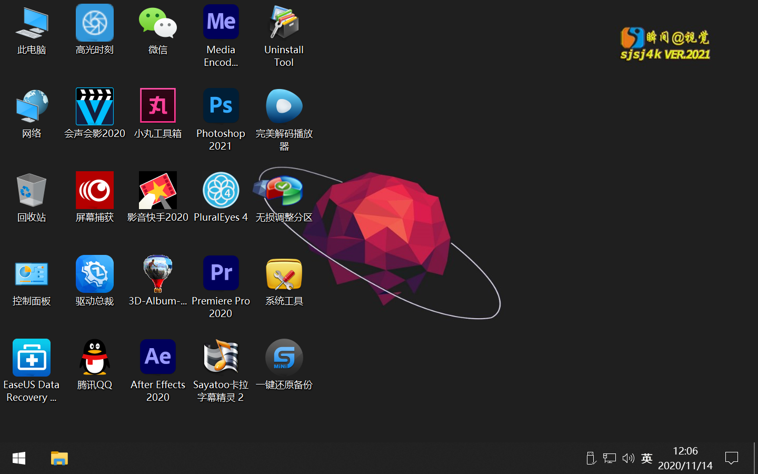Image resolution: width=758 pixels, height=474 pixels.
Task: Click the speaker volume tray icon
Action: coord(629,458)
